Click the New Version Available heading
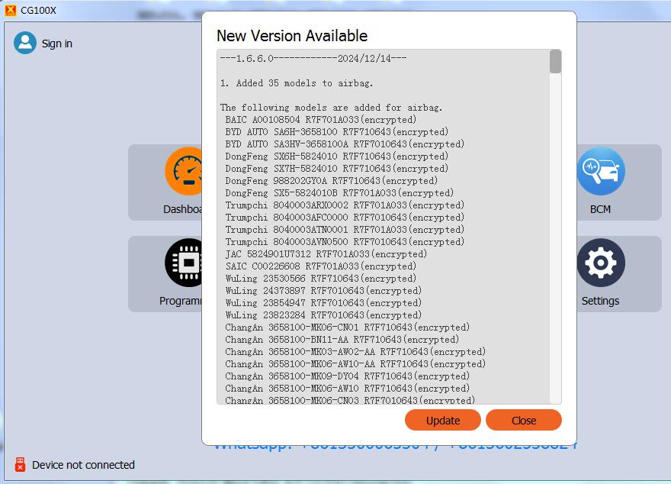671x484 pixels. coord(292,36)
